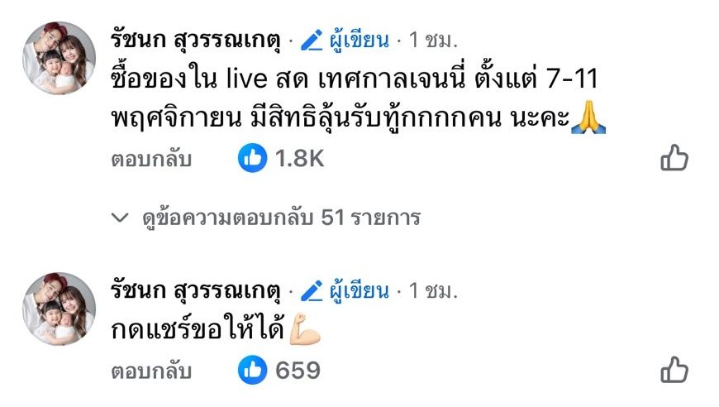Reply (ตอบกลับ) to the first comment

click(x=151, y=159)
